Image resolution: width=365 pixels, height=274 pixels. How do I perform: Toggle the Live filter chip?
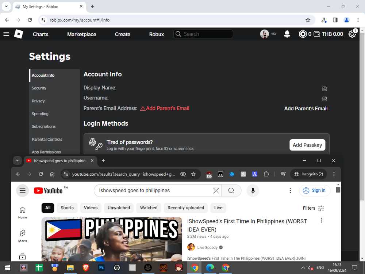point(218,208)
